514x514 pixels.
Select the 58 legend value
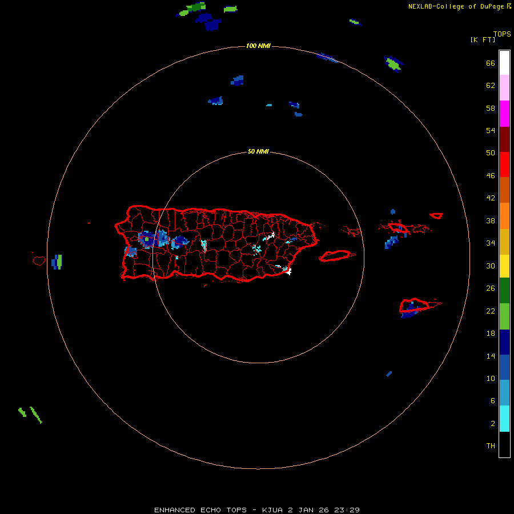click(x=491, y=108)
